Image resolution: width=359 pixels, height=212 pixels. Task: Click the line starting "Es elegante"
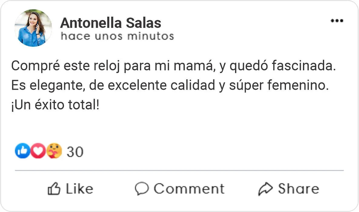[170, 86]
